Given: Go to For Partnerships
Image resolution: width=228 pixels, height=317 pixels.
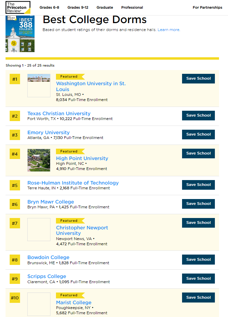Looking at the screenshot, I should (207, 8).
